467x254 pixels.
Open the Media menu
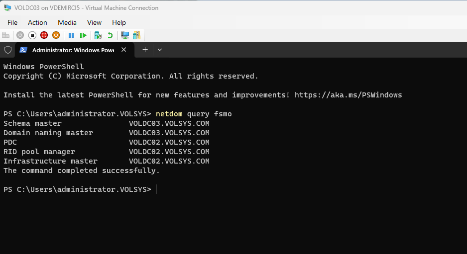tap(67, 22)
